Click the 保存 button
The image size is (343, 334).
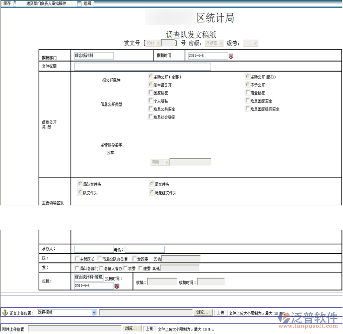pos(7,4)
